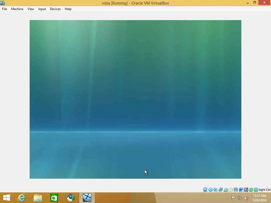Image resolution: width=271 pixels, height=203 pixels.
Task: Click the network adapters indicator icon
Action: [220, 190]
